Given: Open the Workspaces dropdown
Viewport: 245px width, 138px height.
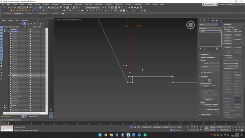Looking at the screenshot, I should pos(236,4).
